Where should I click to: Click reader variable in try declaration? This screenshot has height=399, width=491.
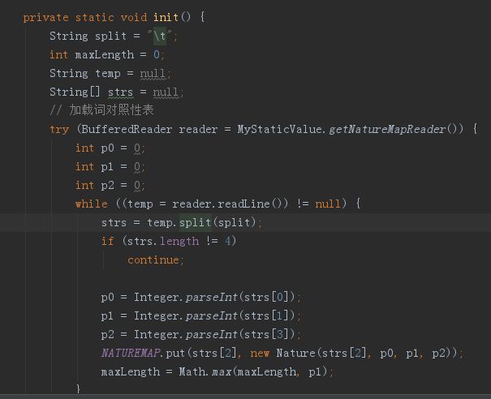coord(198,129)
